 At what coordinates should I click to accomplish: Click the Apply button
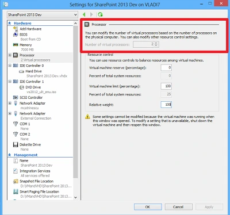pyautogui.click(x=209, y=207)
